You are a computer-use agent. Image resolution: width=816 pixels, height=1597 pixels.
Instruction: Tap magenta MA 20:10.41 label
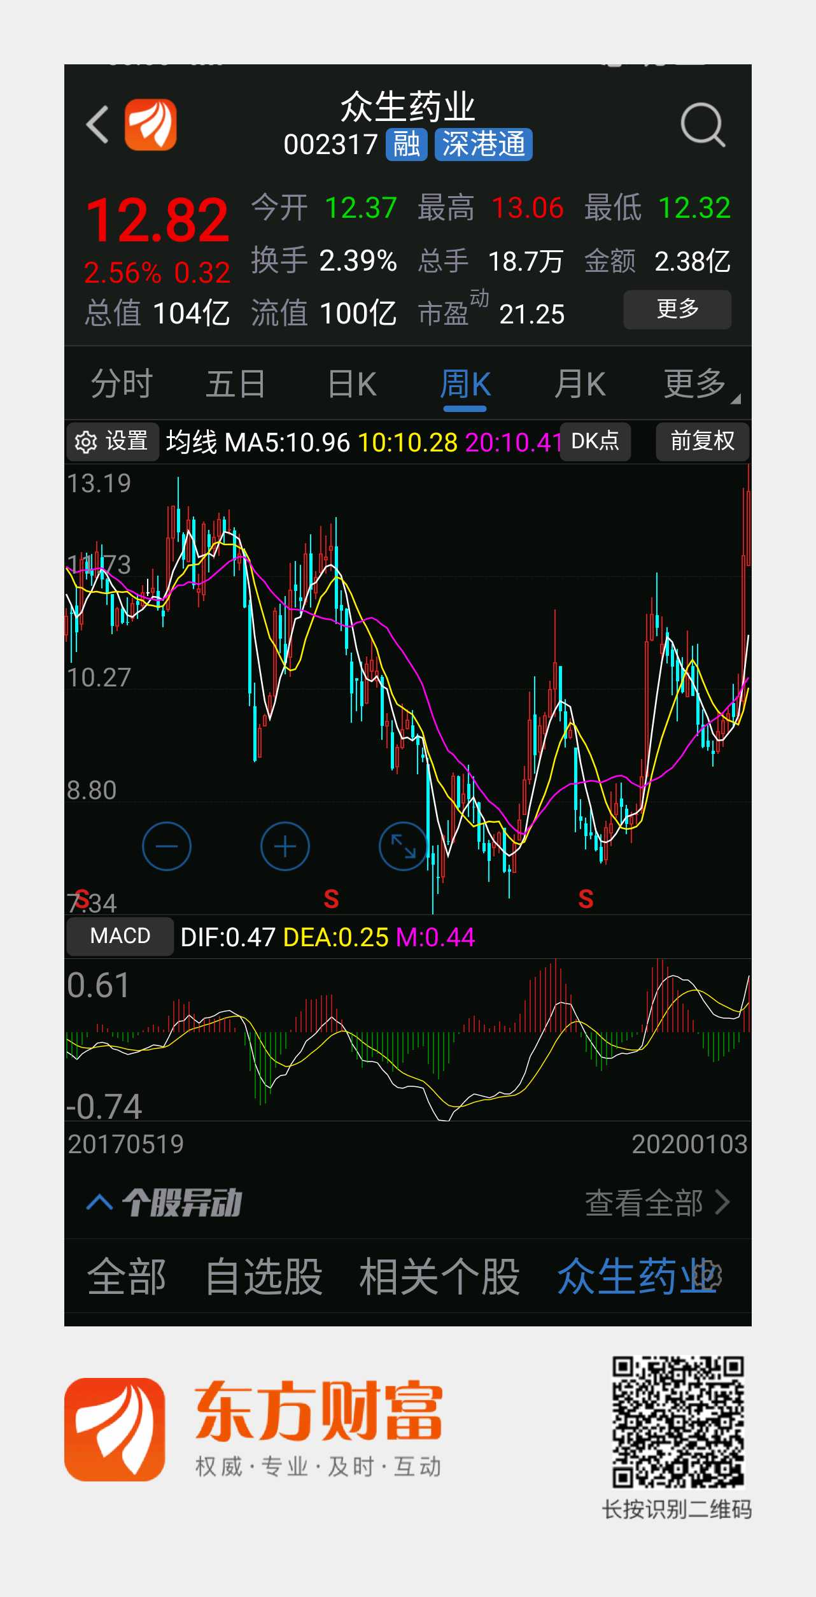pos(513,442)
